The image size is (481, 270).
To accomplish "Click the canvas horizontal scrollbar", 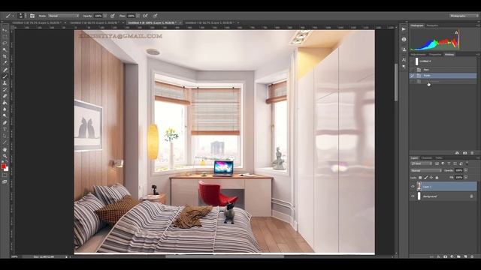I will pos(225,256).
